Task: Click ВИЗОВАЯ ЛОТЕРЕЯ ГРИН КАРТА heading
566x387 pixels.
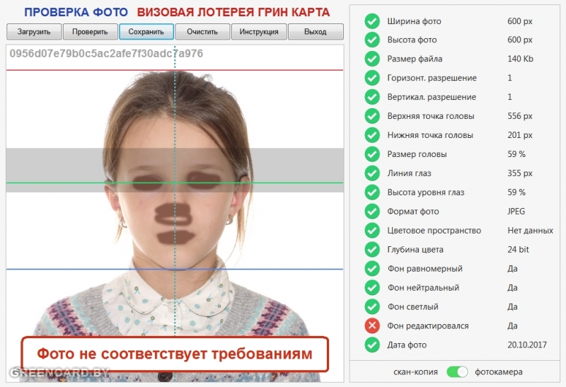Action: pos(233,12)
